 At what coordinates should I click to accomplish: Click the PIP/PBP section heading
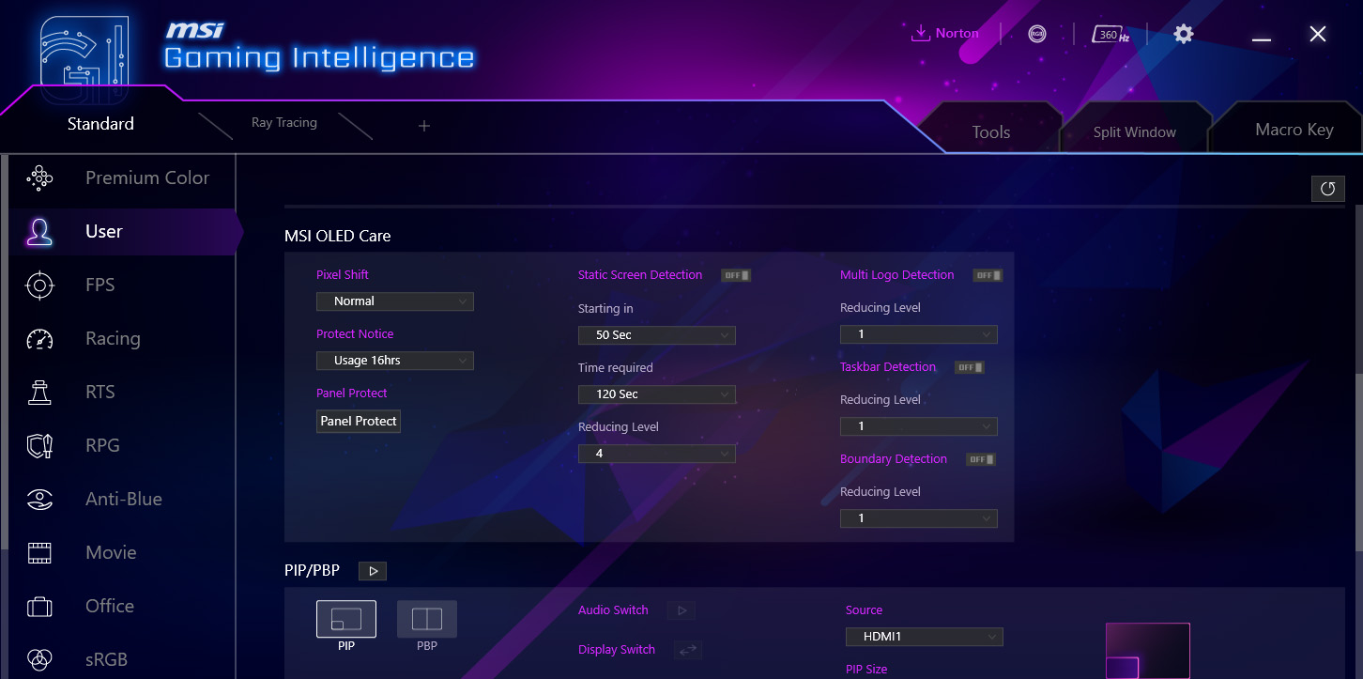[313, 570]
